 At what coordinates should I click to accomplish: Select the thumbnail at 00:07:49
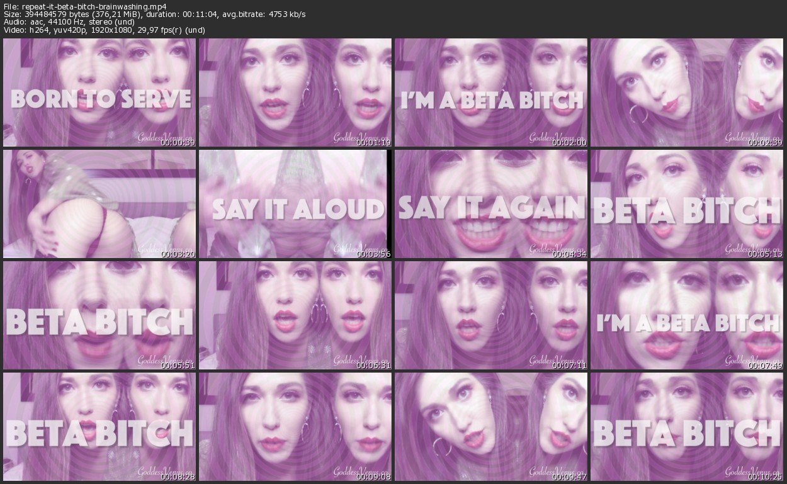(686, 315)
